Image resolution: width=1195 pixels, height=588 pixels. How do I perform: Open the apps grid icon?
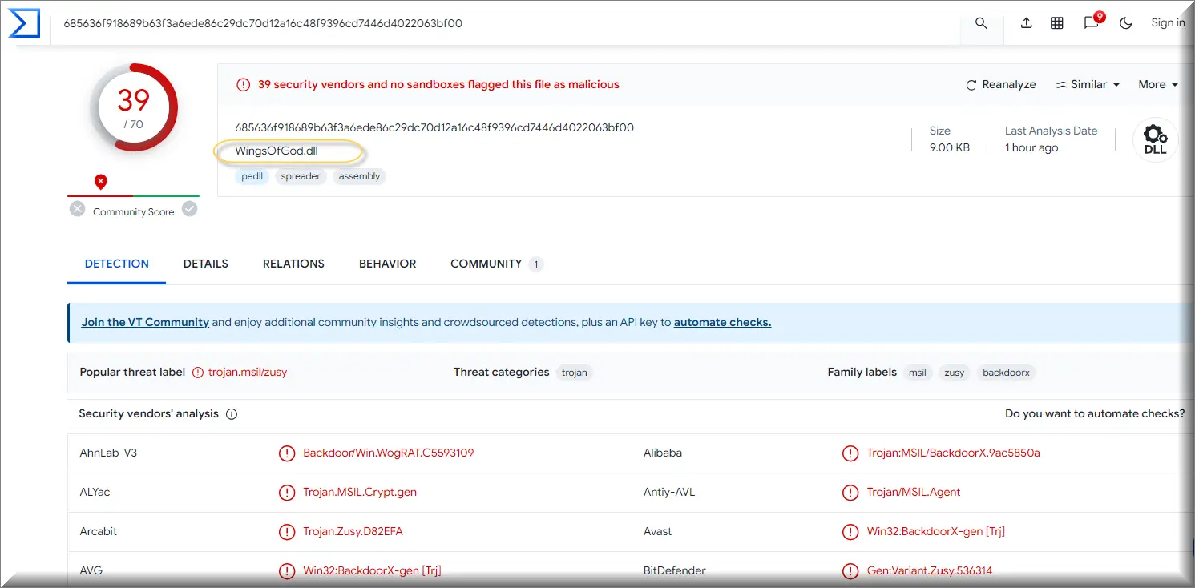pos(1057,23)
